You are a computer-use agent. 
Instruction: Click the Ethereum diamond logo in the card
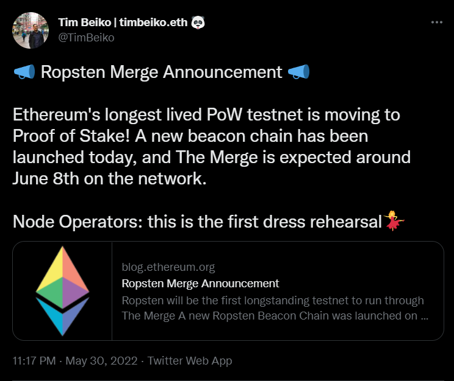[62, 291]
